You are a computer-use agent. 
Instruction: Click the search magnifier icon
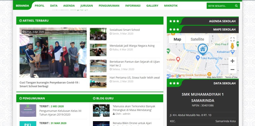(x=236, y=6)
